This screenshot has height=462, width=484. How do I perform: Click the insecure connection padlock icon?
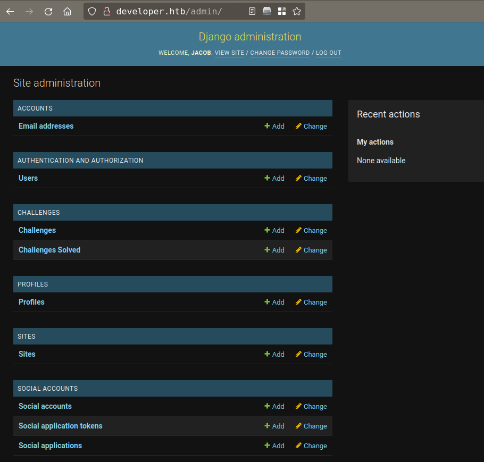(x=106, y=11)
